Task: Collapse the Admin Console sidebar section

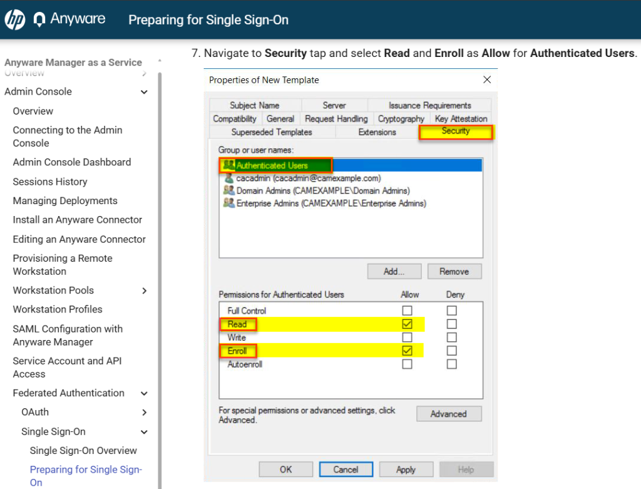Action: (x=145, y=92)
